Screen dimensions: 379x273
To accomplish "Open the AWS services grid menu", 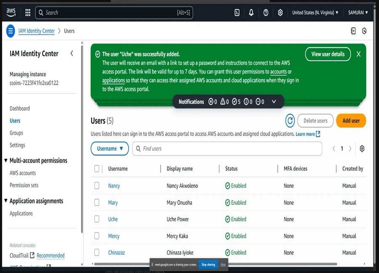I will pos(28,13).
